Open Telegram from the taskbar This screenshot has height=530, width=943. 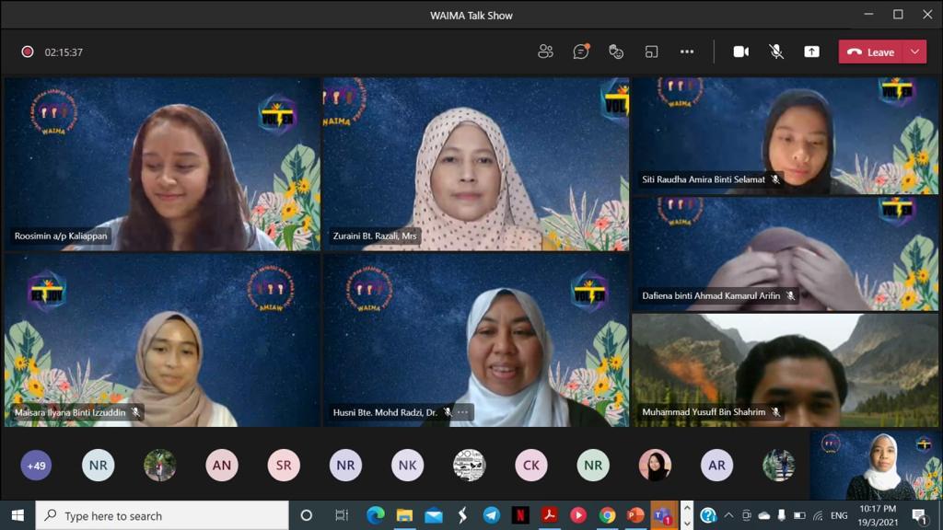pos(491,515)
